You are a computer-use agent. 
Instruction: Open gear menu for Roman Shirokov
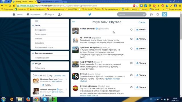tap(131, 29)
